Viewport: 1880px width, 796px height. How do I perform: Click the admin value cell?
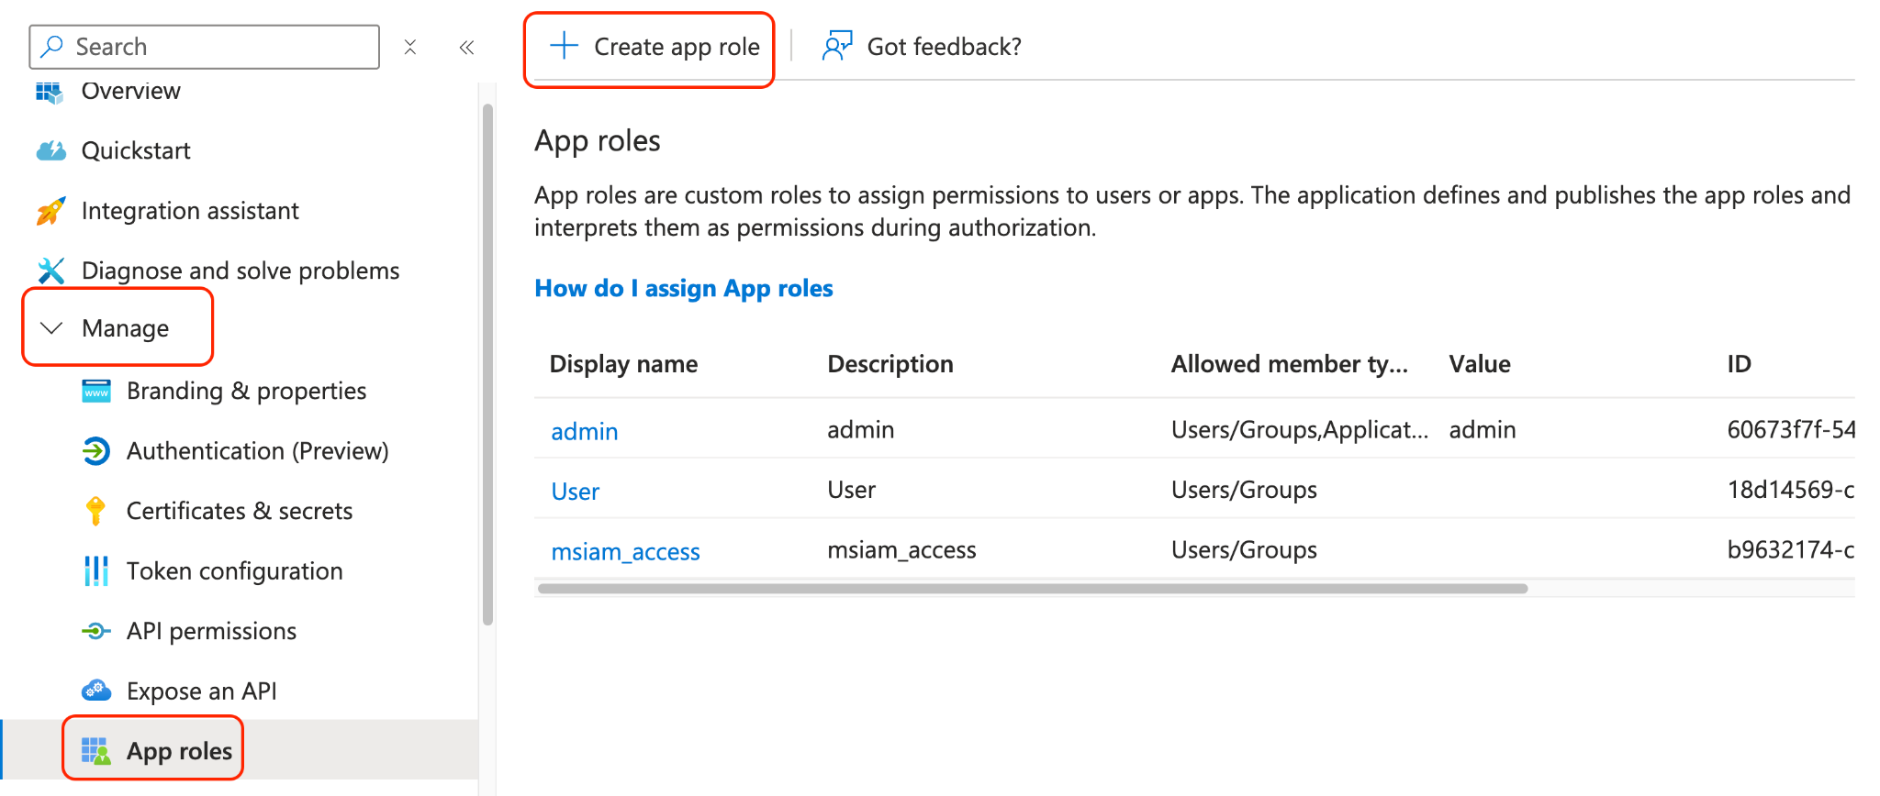1482,429
